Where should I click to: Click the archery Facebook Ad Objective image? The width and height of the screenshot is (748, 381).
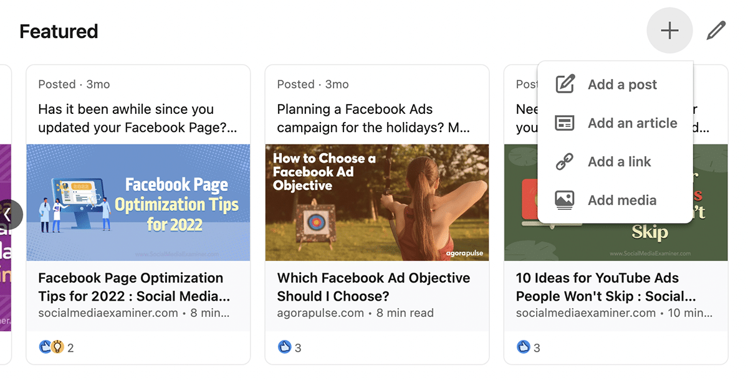[377, 202]
